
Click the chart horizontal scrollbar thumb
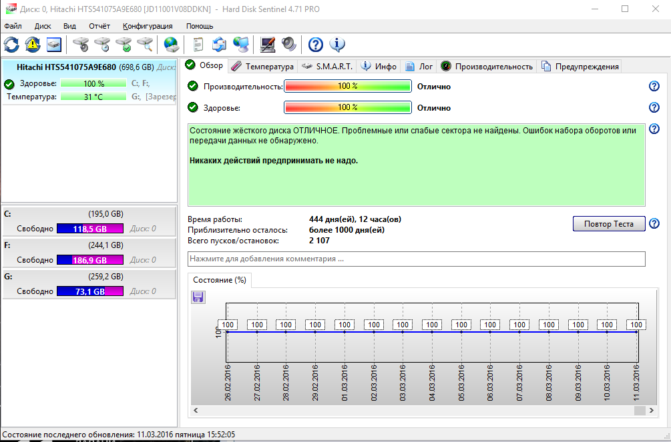click(640, 411)
